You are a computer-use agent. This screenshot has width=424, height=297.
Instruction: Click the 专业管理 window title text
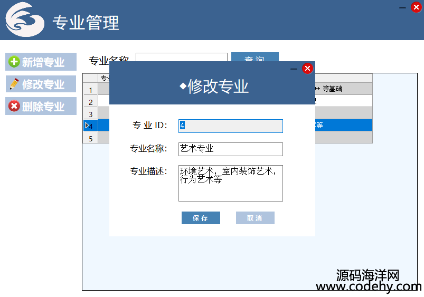86,23
